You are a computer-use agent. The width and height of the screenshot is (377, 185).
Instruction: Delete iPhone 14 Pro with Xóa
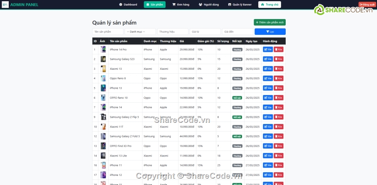pos(279,50)
